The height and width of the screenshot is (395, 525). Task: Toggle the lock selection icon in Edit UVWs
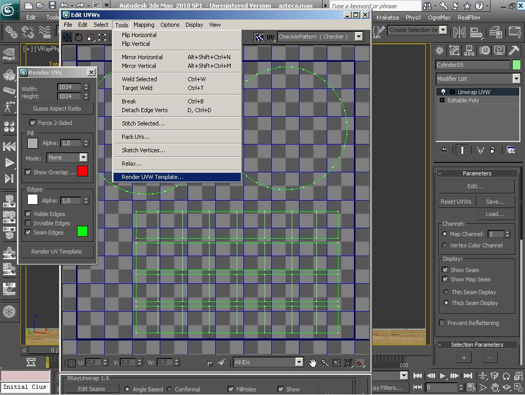tap(209, 363)
